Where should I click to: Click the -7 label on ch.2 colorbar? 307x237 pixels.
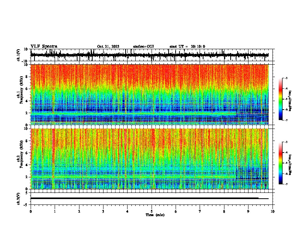tap(286, 184)
